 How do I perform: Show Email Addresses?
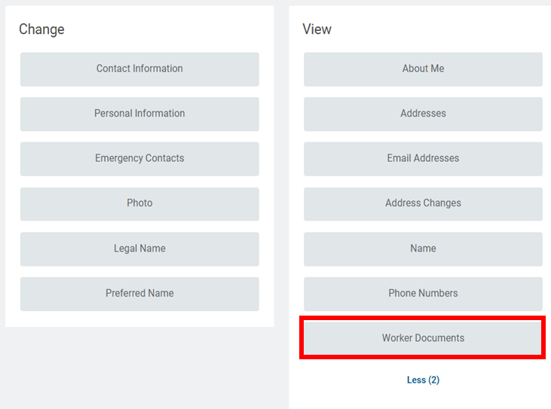click(423, 158)
